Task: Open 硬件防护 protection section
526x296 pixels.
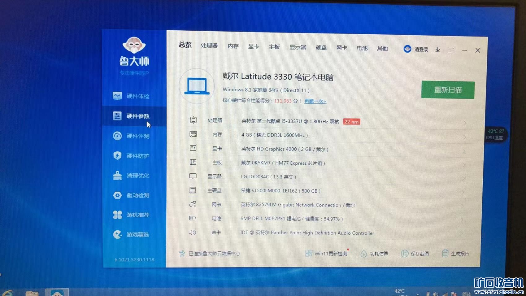Action: click(x=132, y=156)
